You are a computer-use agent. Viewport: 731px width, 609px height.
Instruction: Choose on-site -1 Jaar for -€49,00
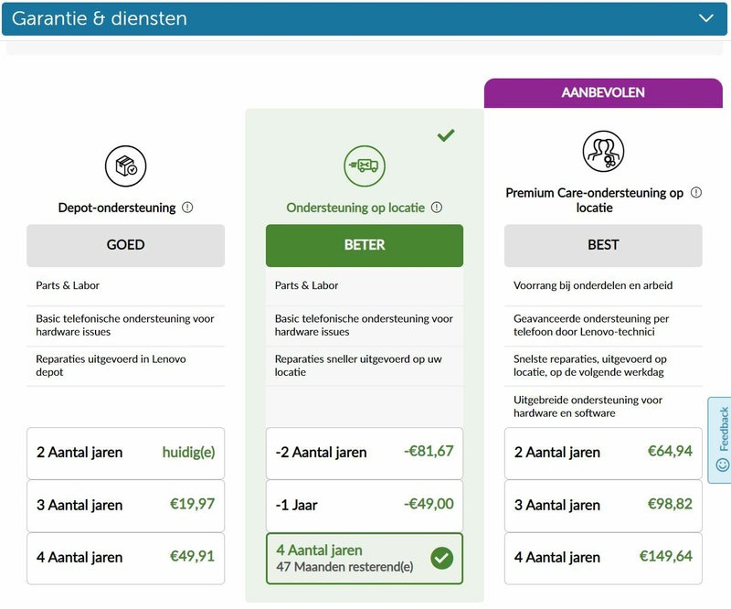click(x=365, y=505)
